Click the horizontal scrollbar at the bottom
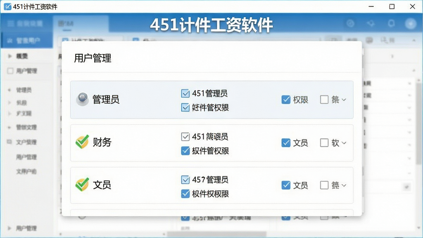Viewport: 423px width, 238px height. (217, 234)
